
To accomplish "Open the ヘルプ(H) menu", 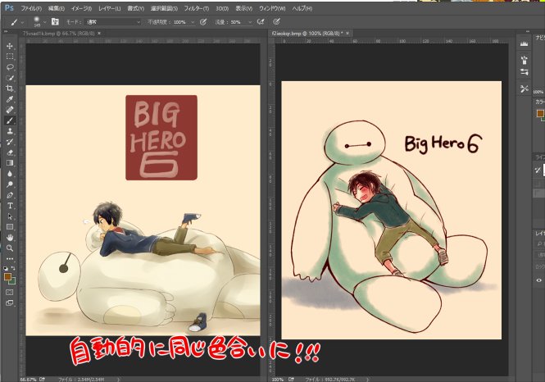I will [302, 8].
